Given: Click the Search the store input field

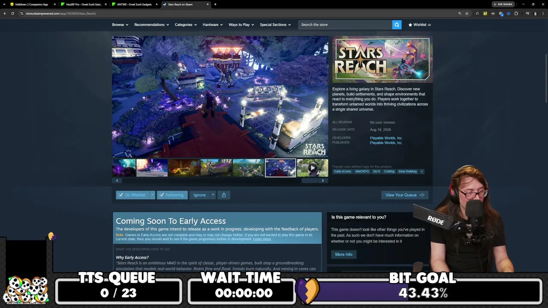Looking at the screenshot, I should pyautogui.click(x=345, y=25).
